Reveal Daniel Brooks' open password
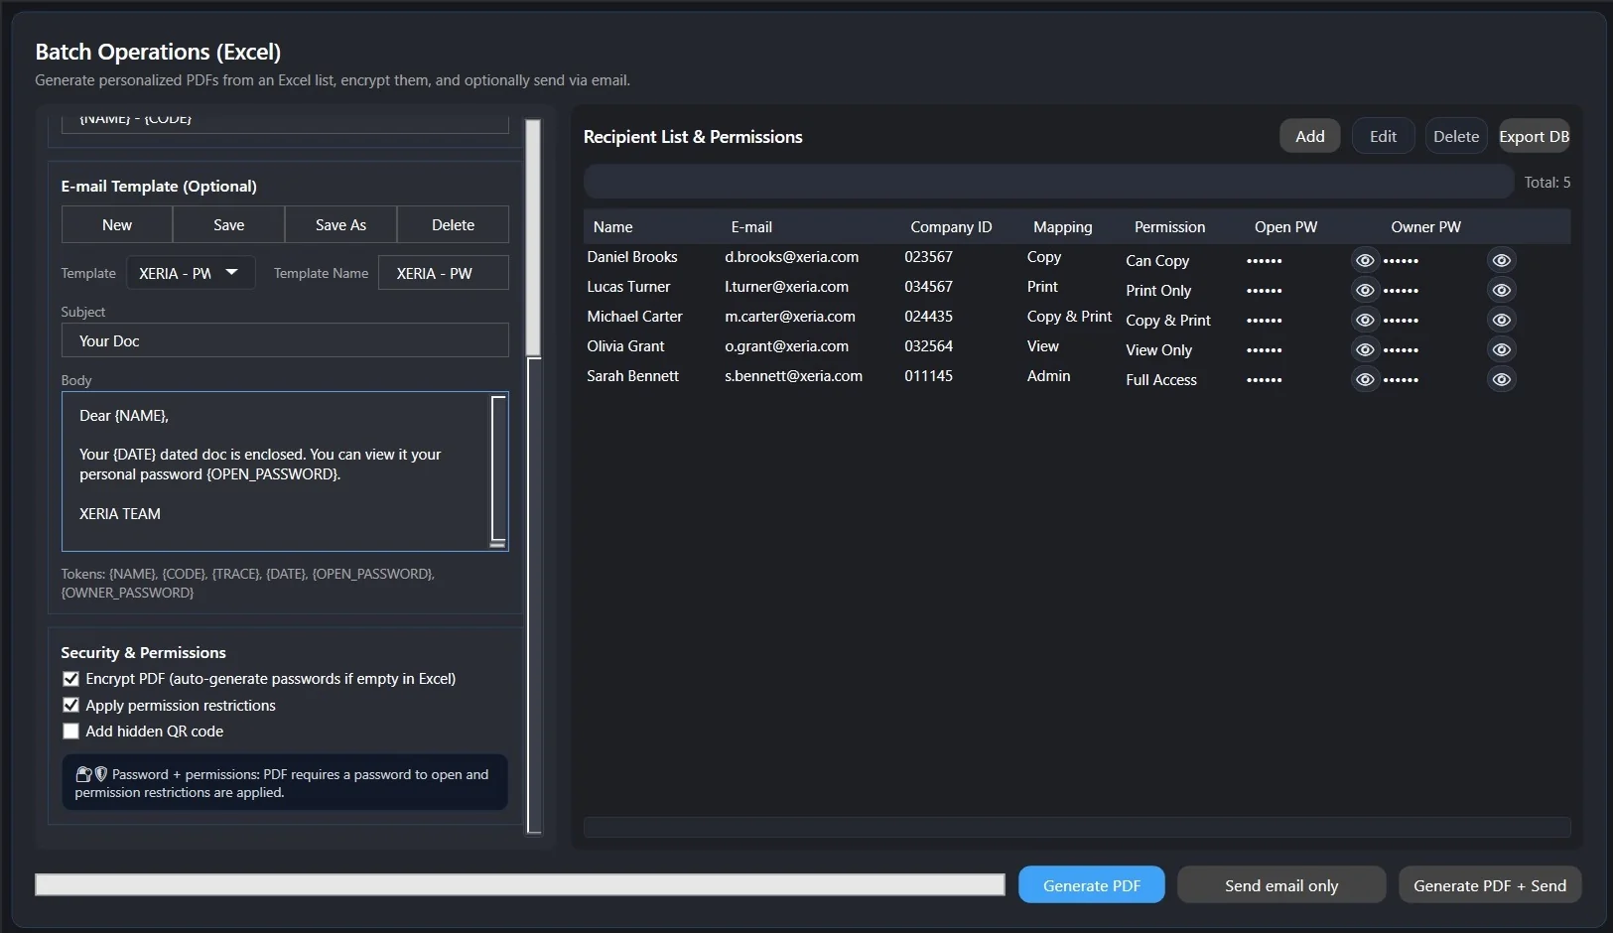Screen dimensions: 1613x933 pyautogui.click(x=1365, y=259)
